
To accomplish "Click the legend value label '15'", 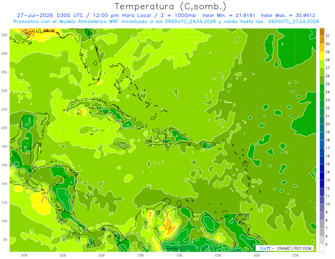I will pyautogui.click(x=328, y=164).
